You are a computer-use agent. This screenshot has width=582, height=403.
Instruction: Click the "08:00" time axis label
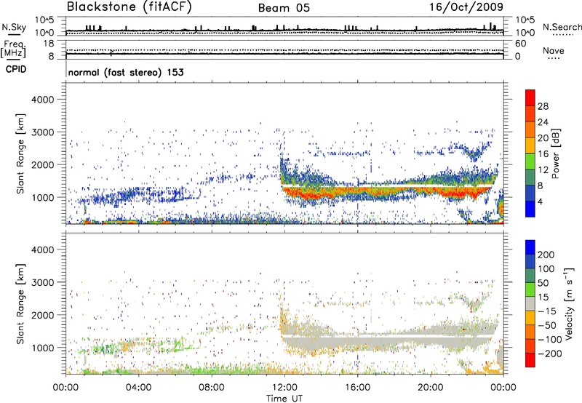pos(211,388)
